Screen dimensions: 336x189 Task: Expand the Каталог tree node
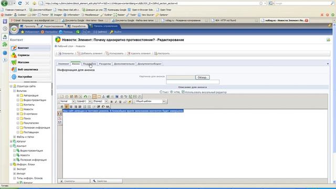click(x=11, y=142)
